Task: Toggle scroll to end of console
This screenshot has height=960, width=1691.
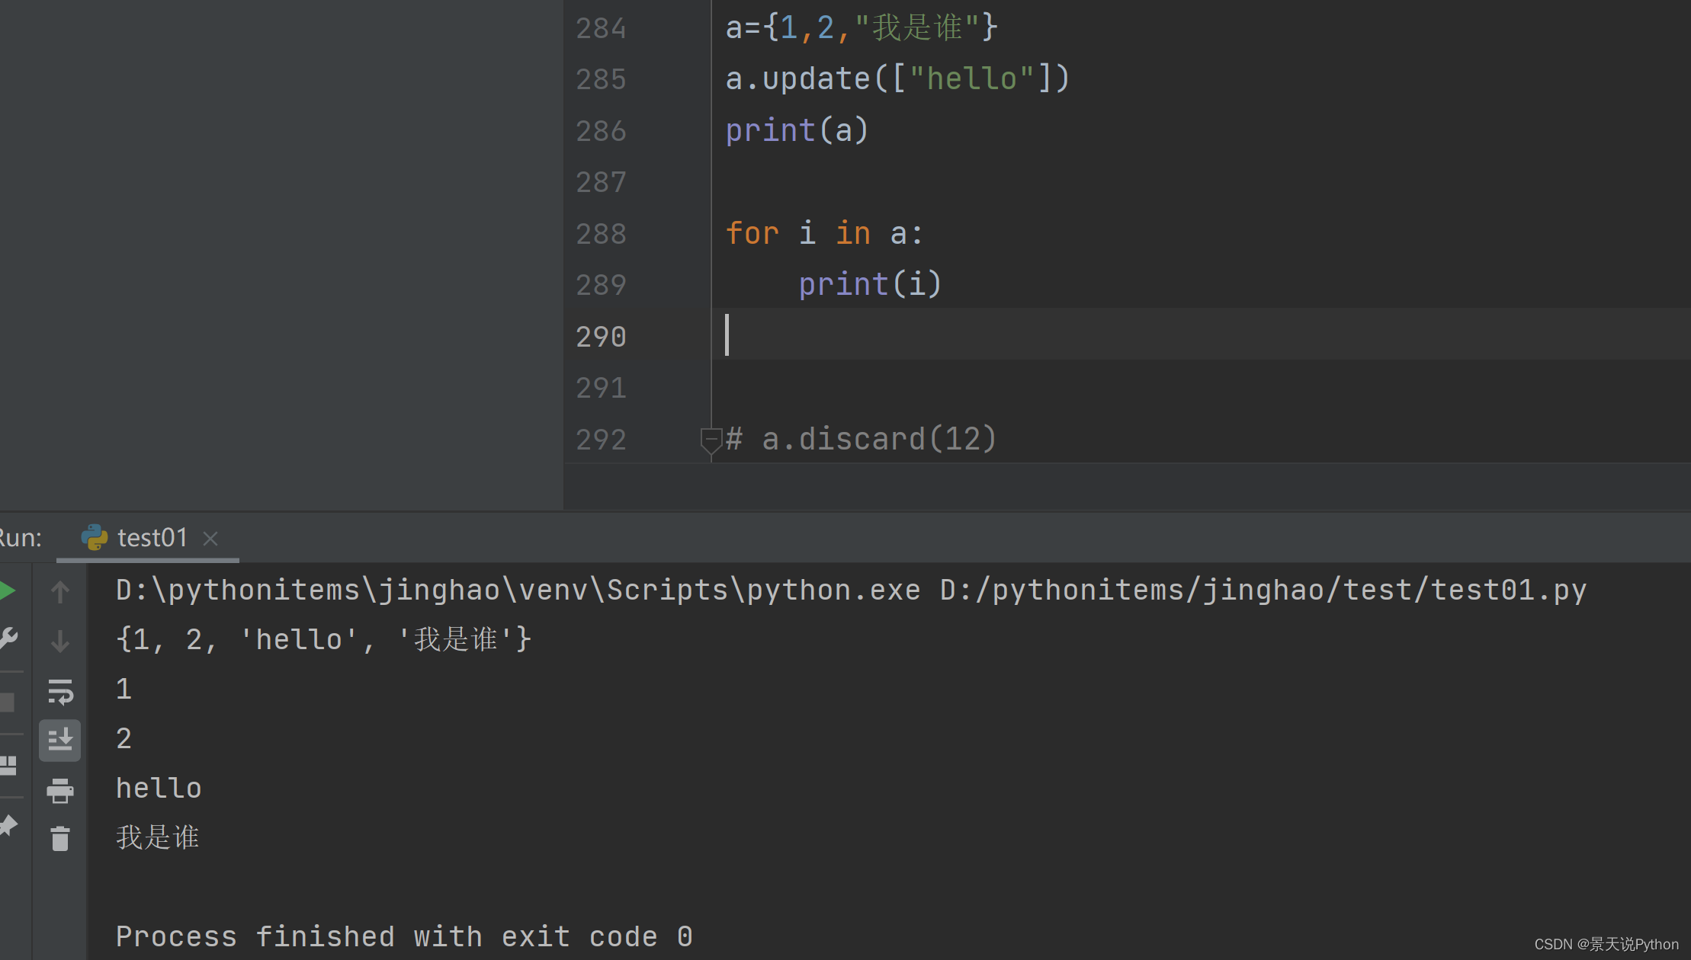Action: point(60,740)
